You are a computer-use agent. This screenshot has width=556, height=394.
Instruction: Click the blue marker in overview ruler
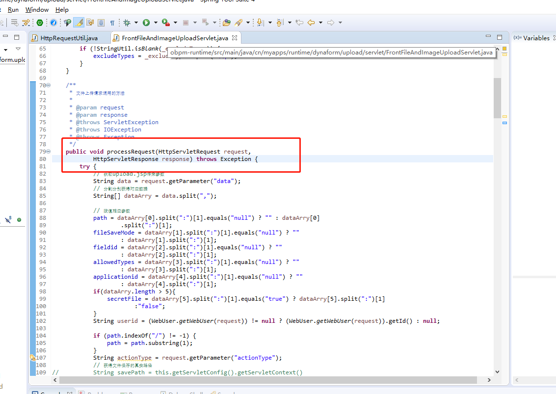tap(504, 123)
